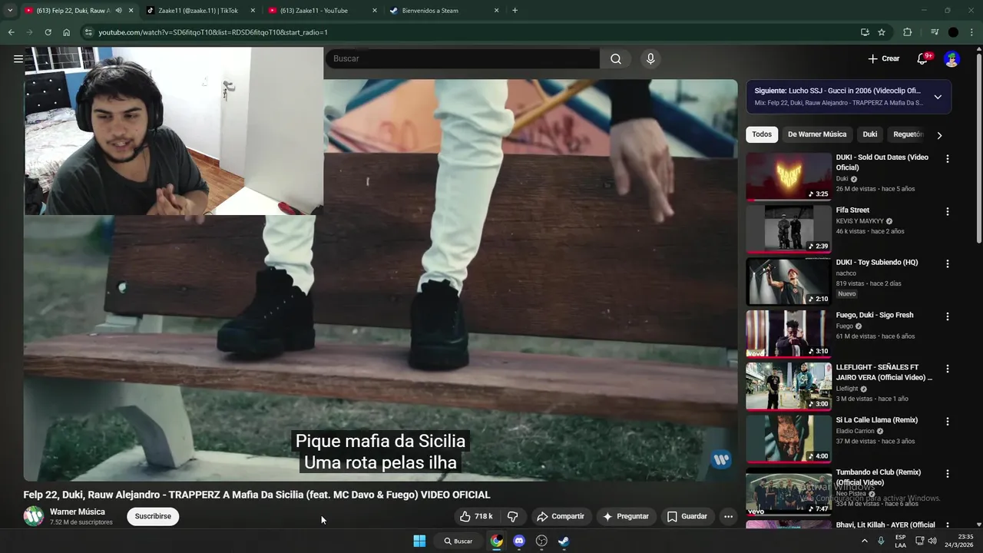This screenshot has width=983, height=553.
Task: Select the Todos filter chip
Action: click(762, 134)
